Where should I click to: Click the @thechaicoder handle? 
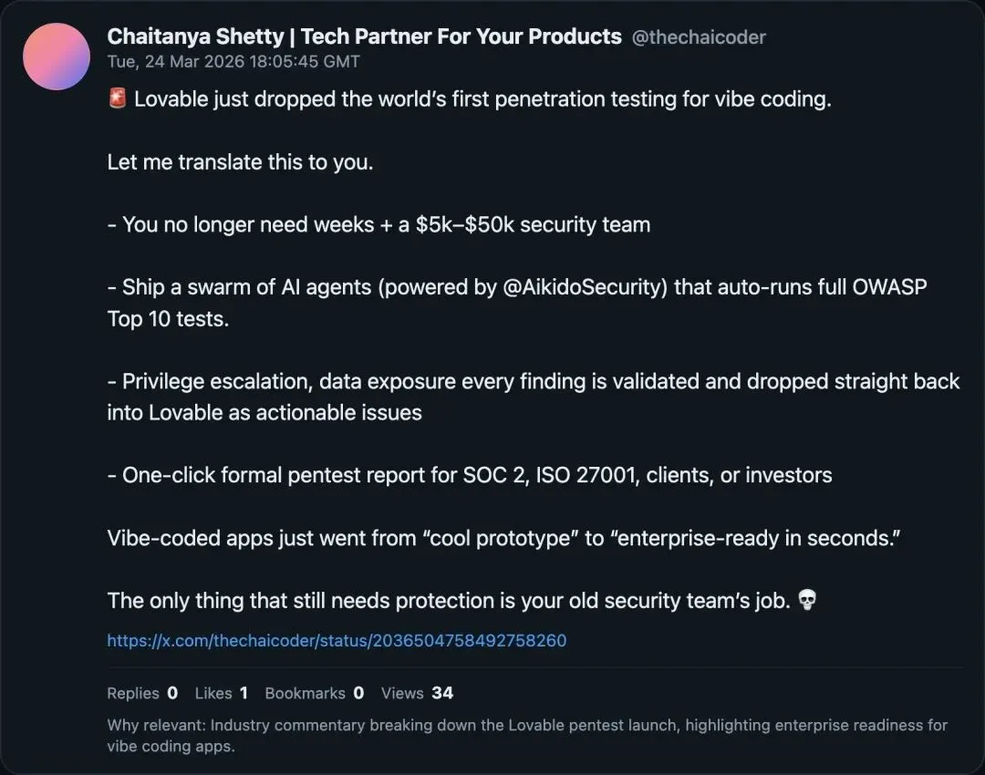tap(699, 37)
